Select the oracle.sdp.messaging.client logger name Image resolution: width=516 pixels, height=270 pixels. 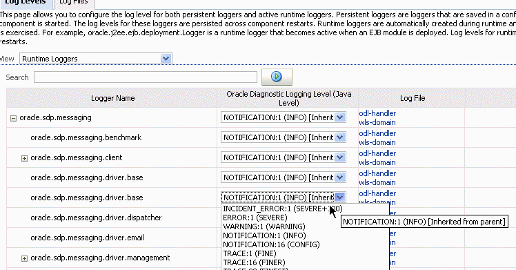(x=77, y=157)
